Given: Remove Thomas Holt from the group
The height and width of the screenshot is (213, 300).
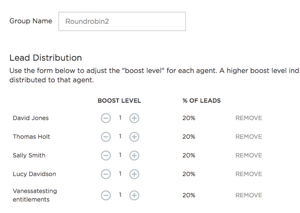Looking at the screenshot, I should click(x=249, y=137).
